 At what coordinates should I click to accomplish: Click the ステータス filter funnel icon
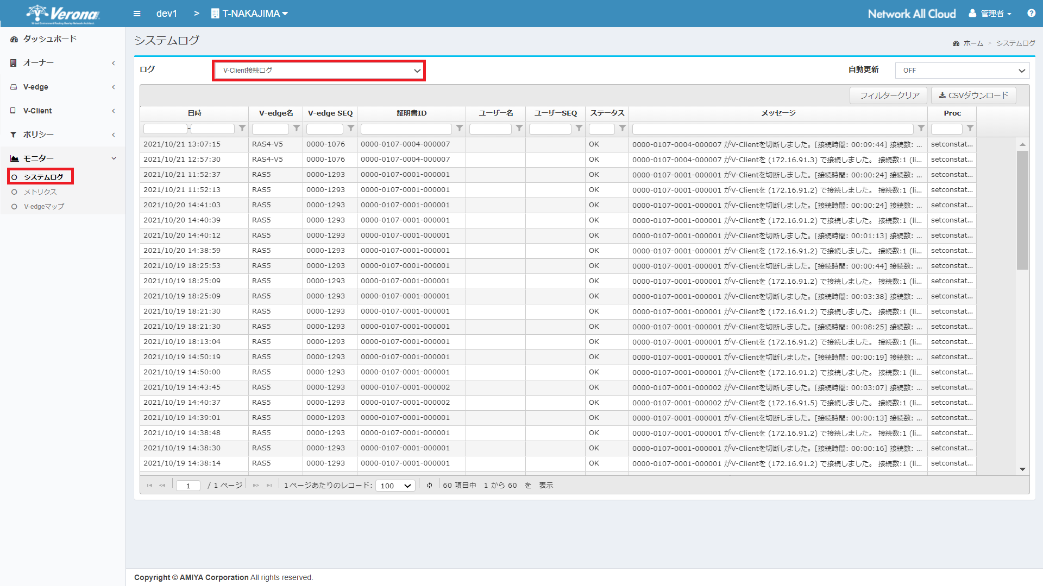point(623,129)
